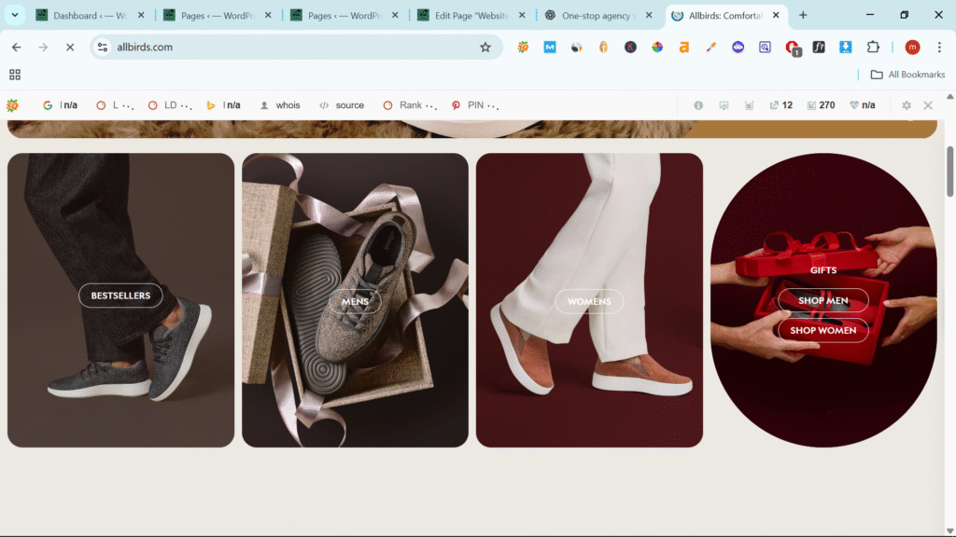Go back to the previous page
This screenshot has height=537, width=956.
click(17, 48)
